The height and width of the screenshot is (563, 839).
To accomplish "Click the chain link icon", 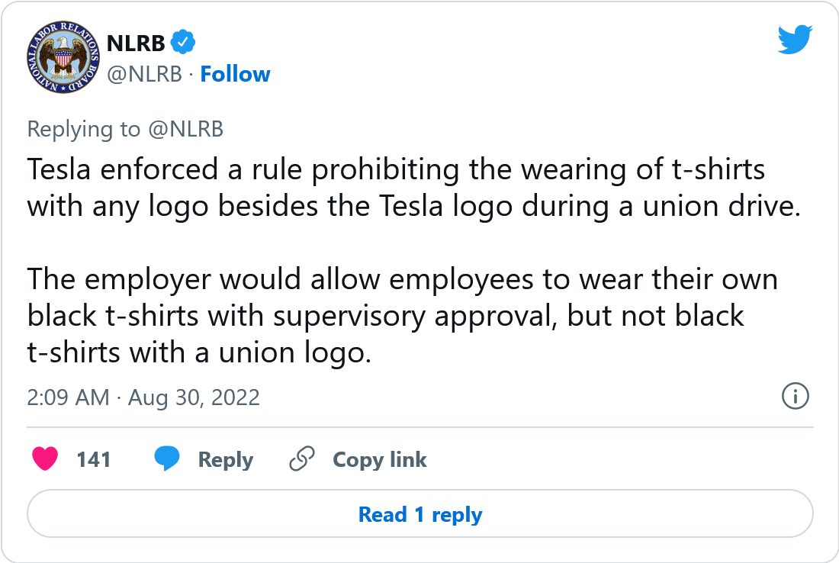I will pos(302,458).
